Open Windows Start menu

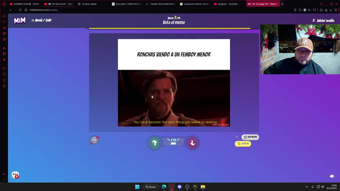137,187
